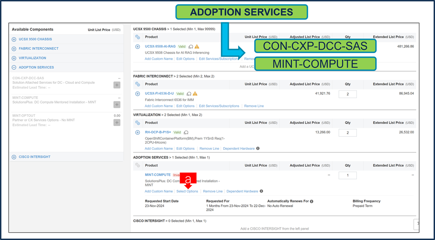This screenshot has width=435, height=240.
Task: Open chat icon beside RH-OCP-B-P1S=
Action: 186,133
